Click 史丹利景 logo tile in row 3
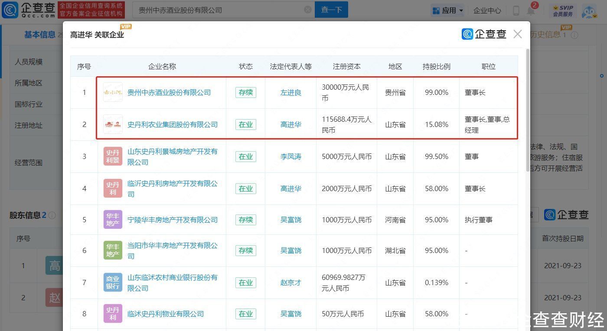607x331 pixels. pyautogui.click(x=113, y=156)
